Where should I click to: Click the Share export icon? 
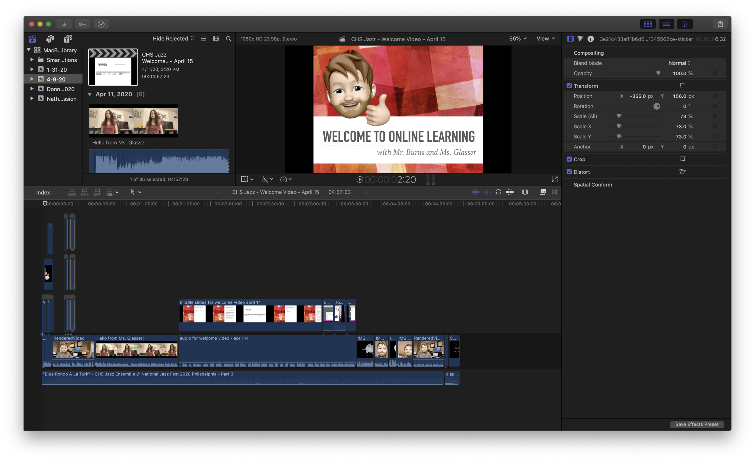click(720, 24)
